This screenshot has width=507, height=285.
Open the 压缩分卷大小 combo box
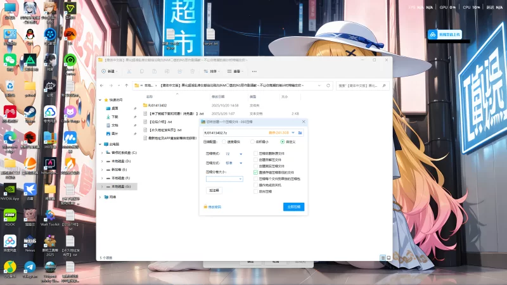coord(224,179)
